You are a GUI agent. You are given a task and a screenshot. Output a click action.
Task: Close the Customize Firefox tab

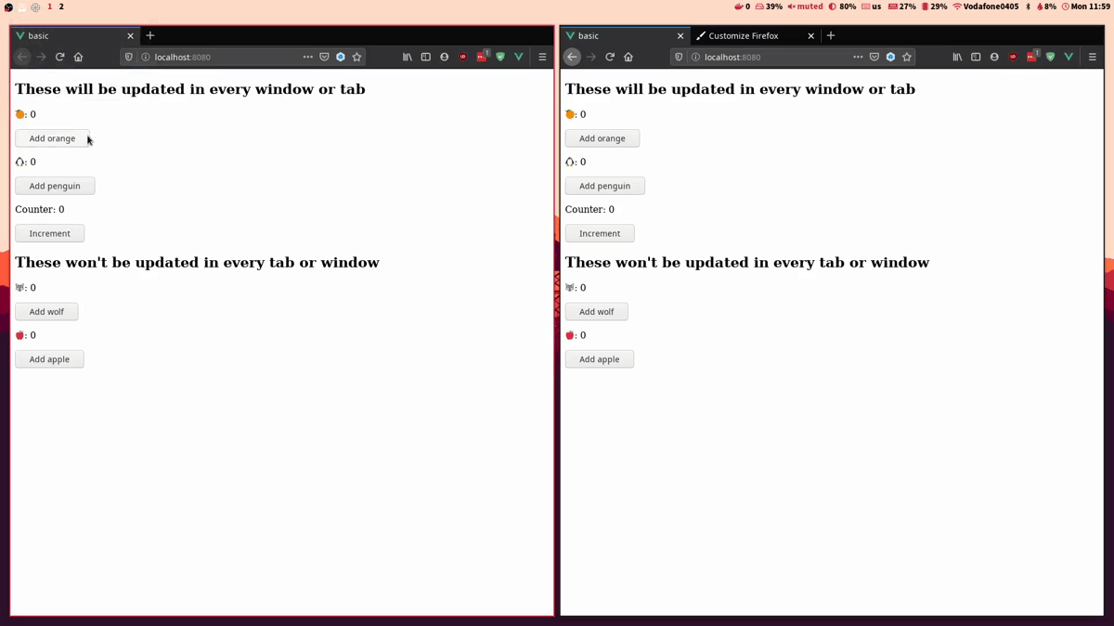810,35
